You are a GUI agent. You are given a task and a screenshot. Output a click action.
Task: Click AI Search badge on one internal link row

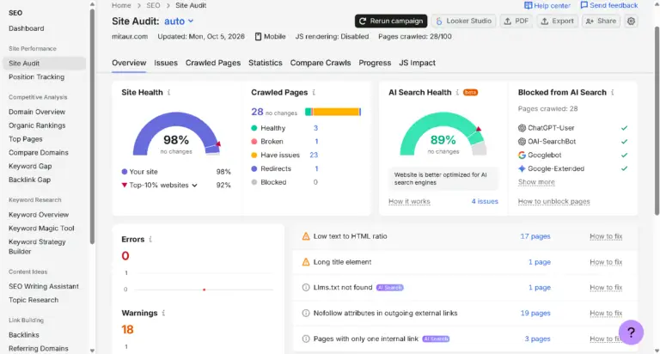coord(436,339)
